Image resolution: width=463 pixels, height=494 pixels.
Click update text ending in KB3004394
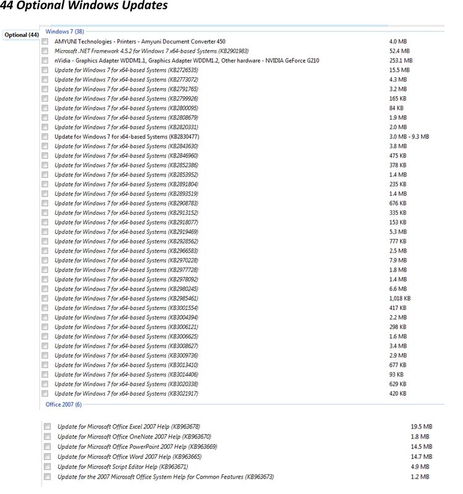pos(127,317)
